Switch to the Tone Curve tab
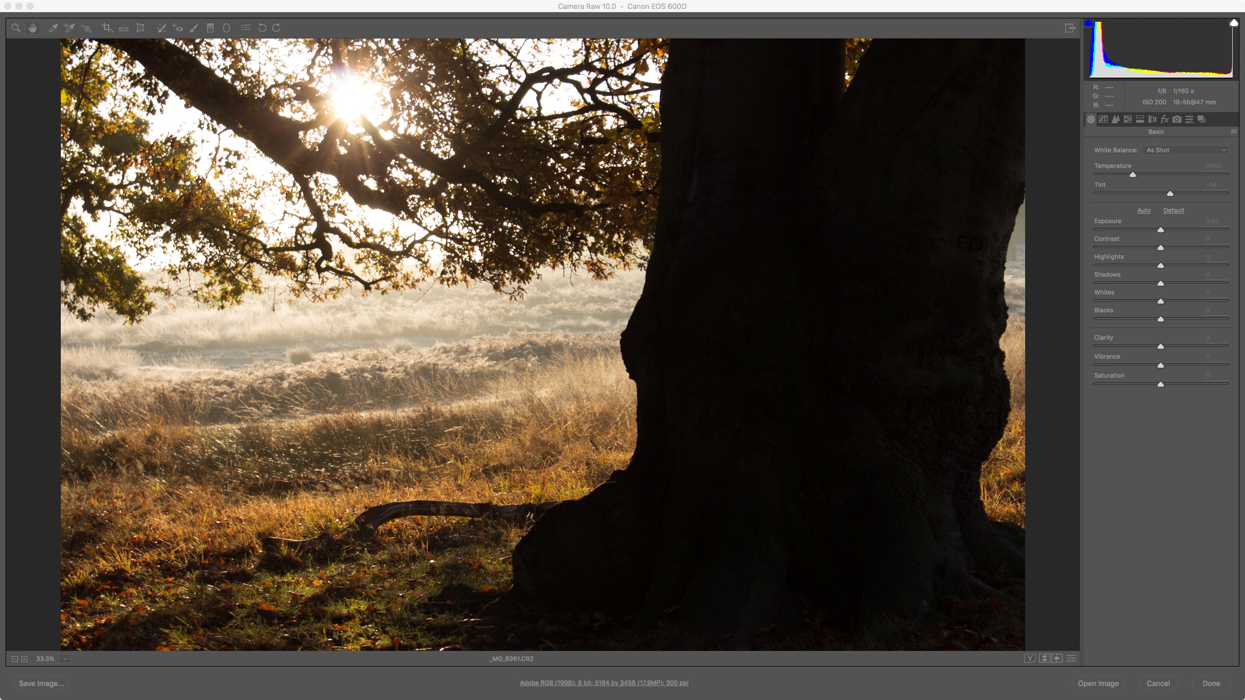The height and width of the screenshot is (700, 1245). pos(1103,119)
